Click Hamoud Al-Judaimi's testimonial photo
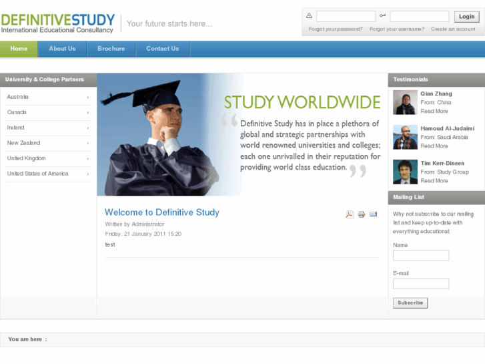The image size is (485, 364). tap(405, 137)
